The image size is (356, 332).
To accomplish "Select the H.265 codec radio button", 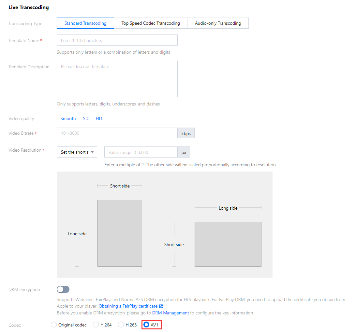I will point(121,325).
